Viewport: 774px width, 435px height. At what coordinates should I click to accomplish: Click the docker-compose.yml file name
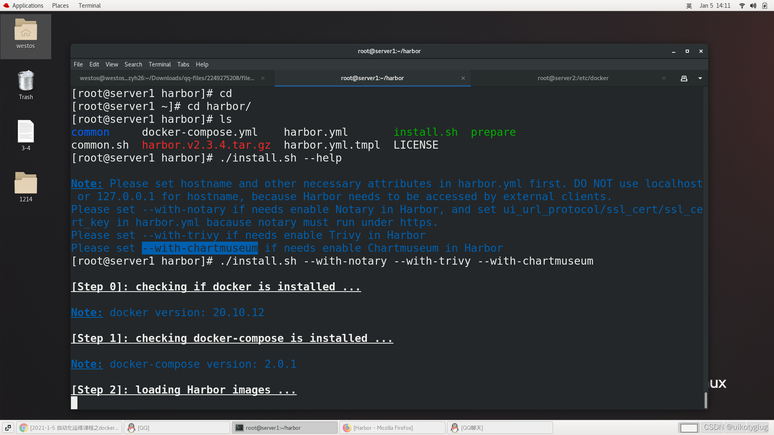[200, 132]
